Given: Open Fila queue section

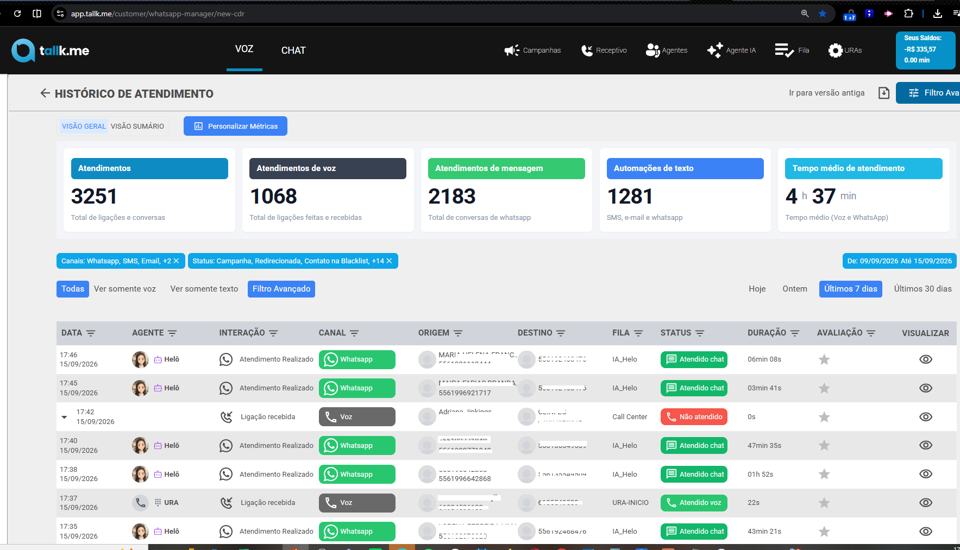Looking at the screenshot, I should tap(792, 50).
